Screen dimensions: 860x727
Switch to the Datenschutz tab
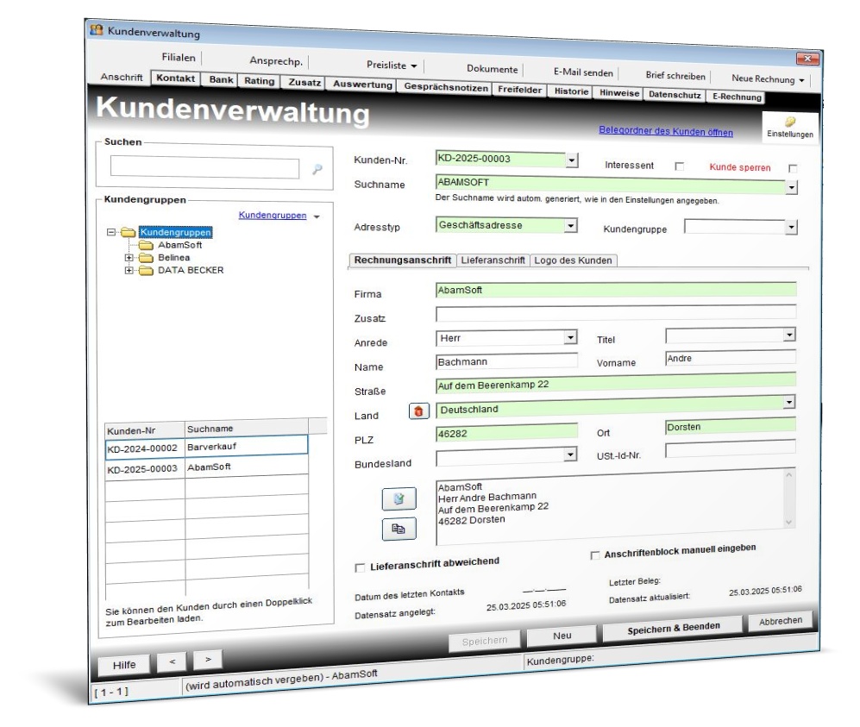click(675, 95)
